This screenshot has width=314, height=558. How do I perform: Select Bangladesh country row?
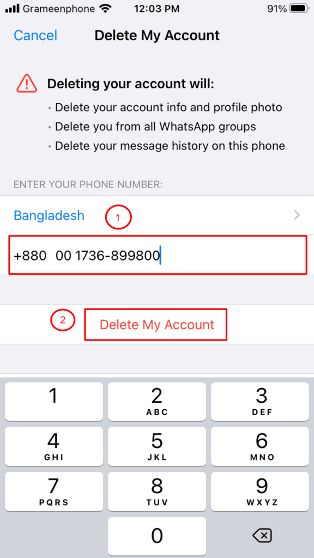(157, 215)
